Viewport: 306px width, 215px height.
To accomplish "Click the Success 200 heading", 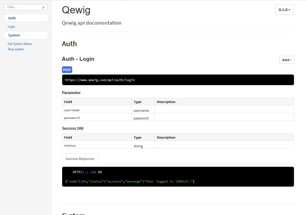I will (x=73, y=128).
